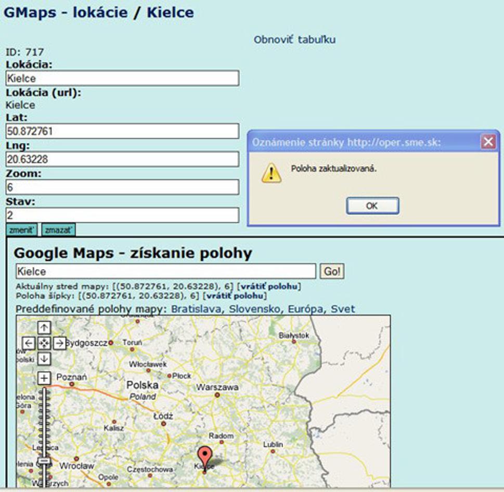Close the Oznámenie stránky dialog
Viewport: 504px width, 492px height.
coord(488,142)
